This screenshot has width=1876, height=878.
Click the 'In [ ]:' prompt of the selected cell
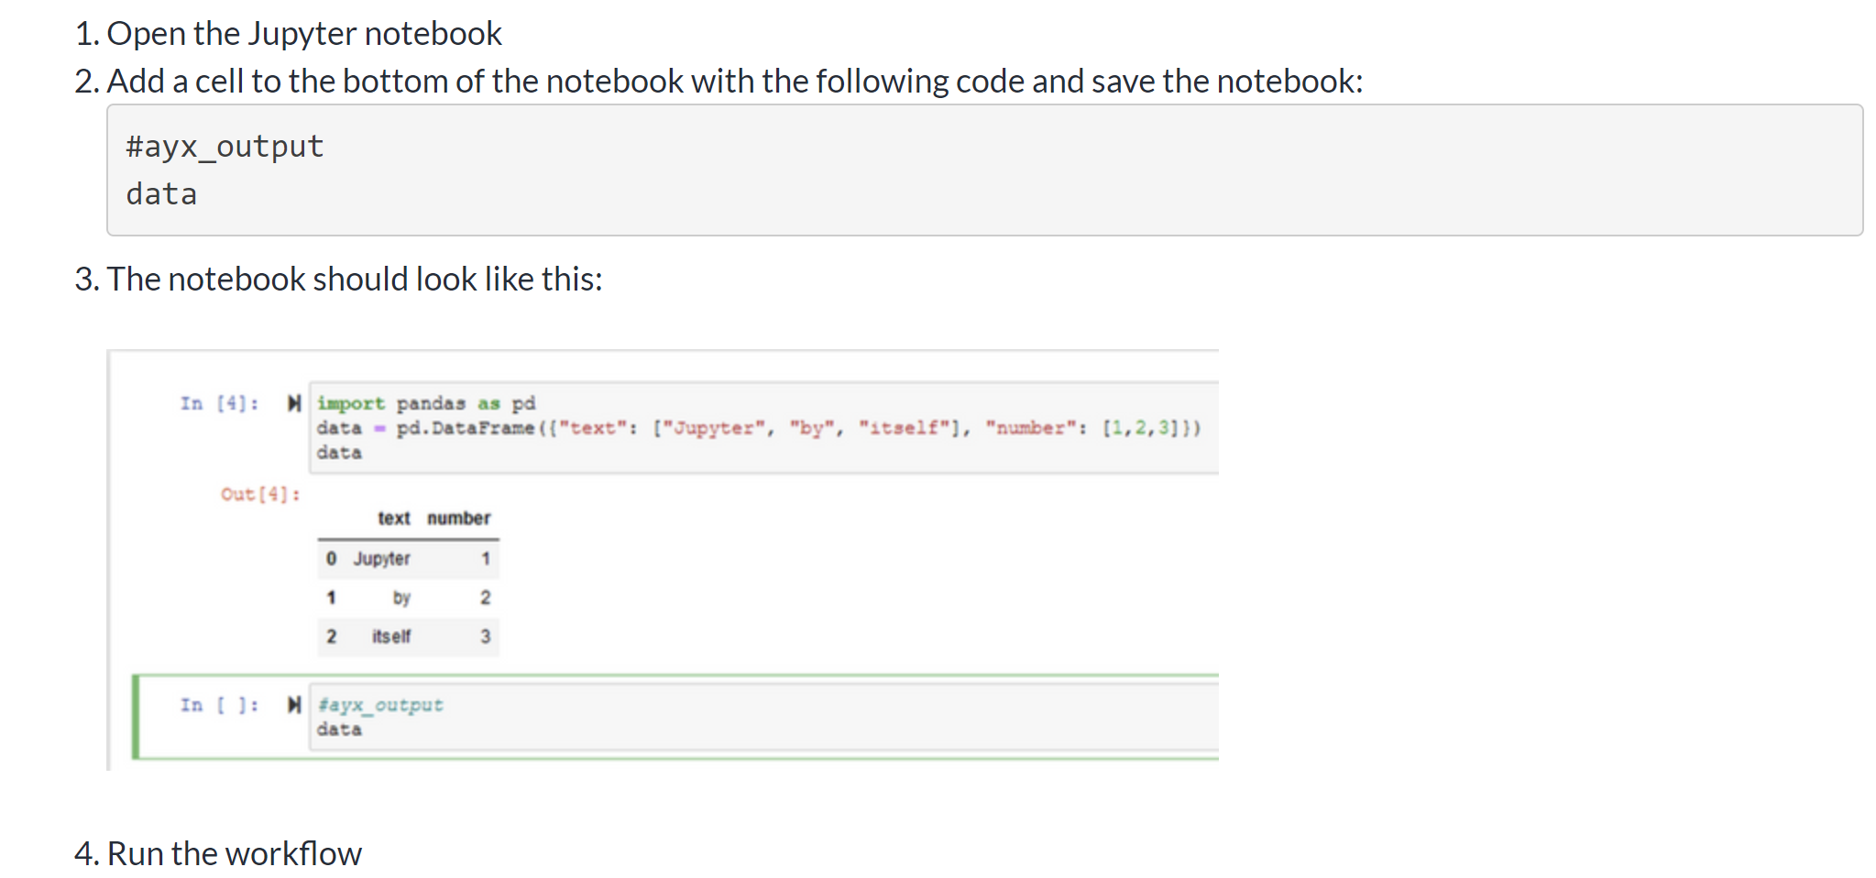219,705
